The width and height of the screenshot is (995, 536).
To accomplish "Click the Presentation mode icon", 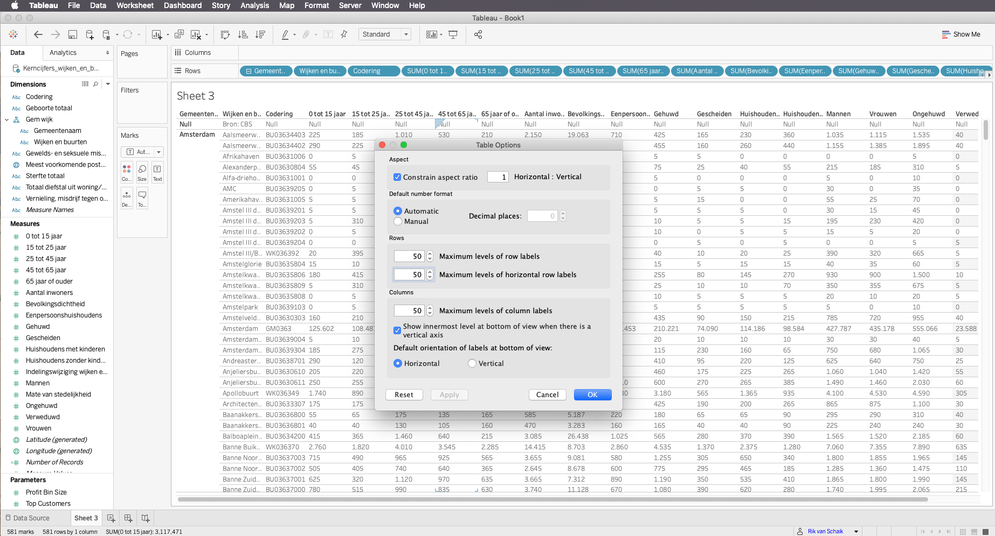I will click(x=453, y=34).
